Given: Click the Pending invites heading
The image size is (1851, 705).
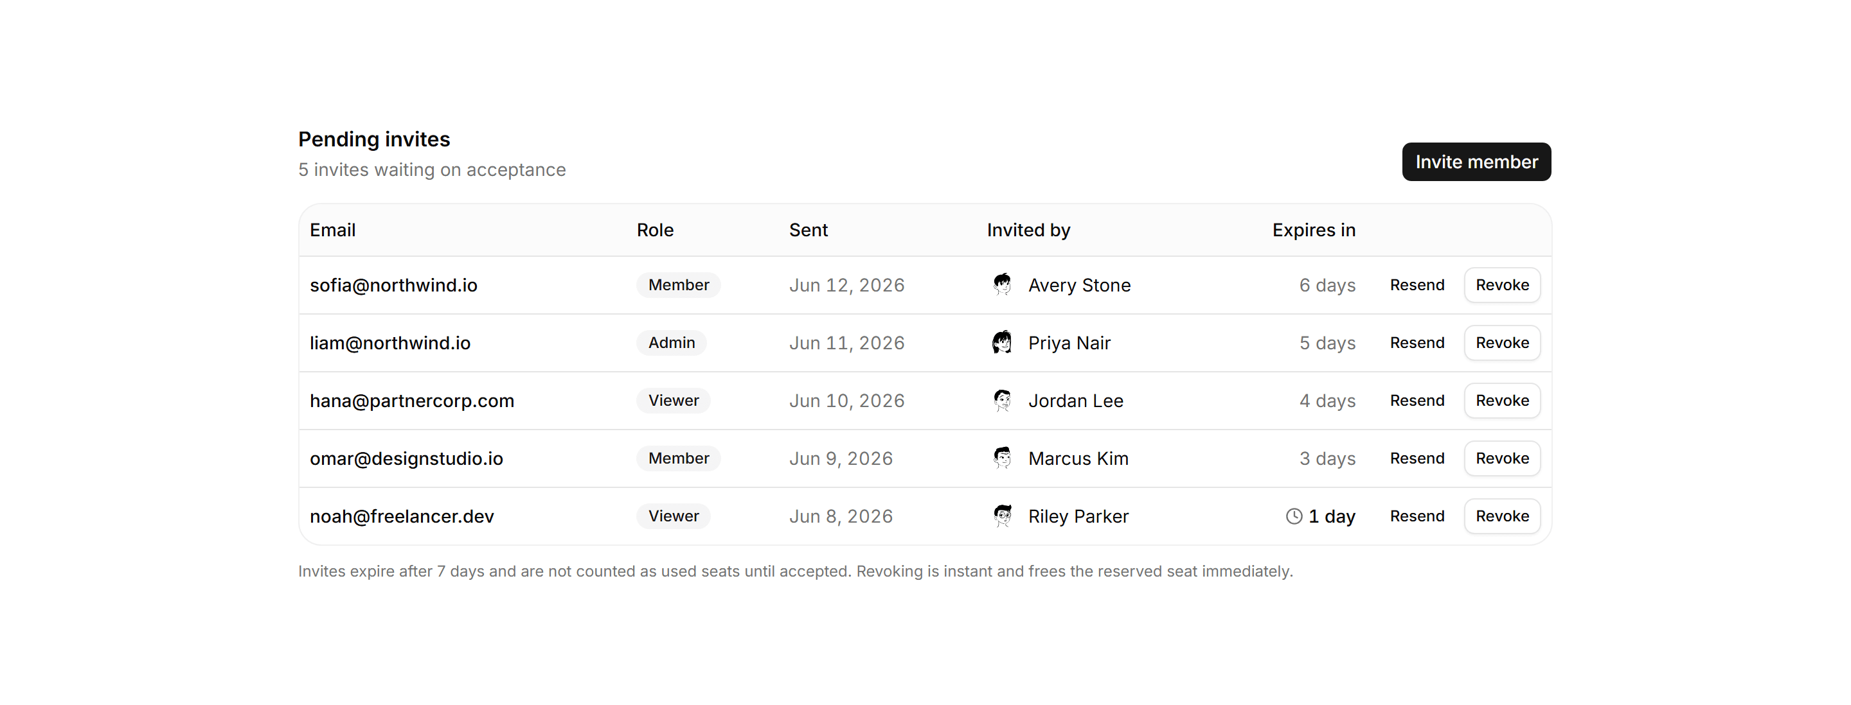Looking at the screenshot, I should (x=373, y=139).
